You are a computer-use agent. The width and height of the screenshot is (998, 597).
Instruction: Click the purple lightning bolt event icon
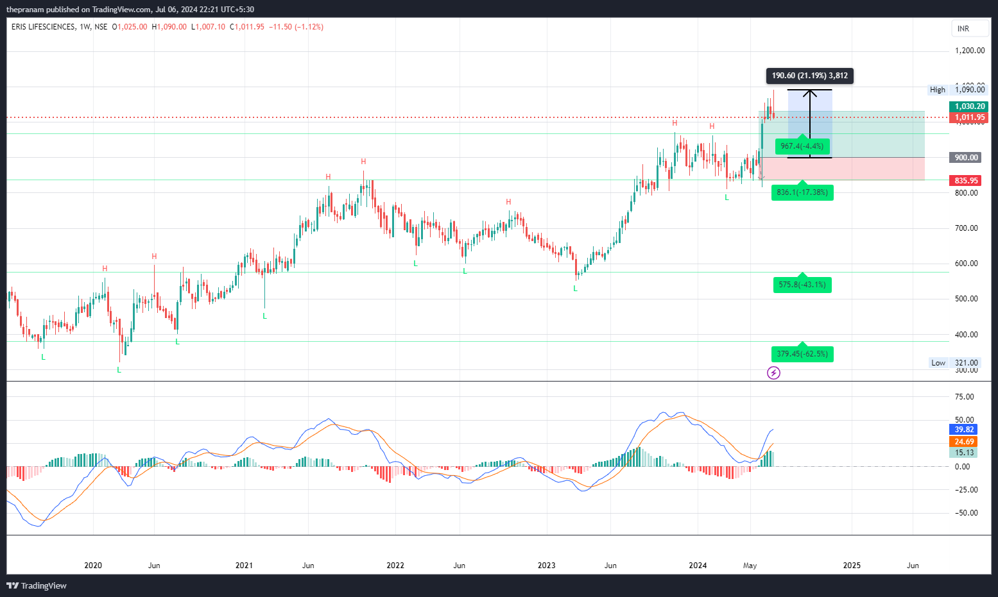click(774, 373)
